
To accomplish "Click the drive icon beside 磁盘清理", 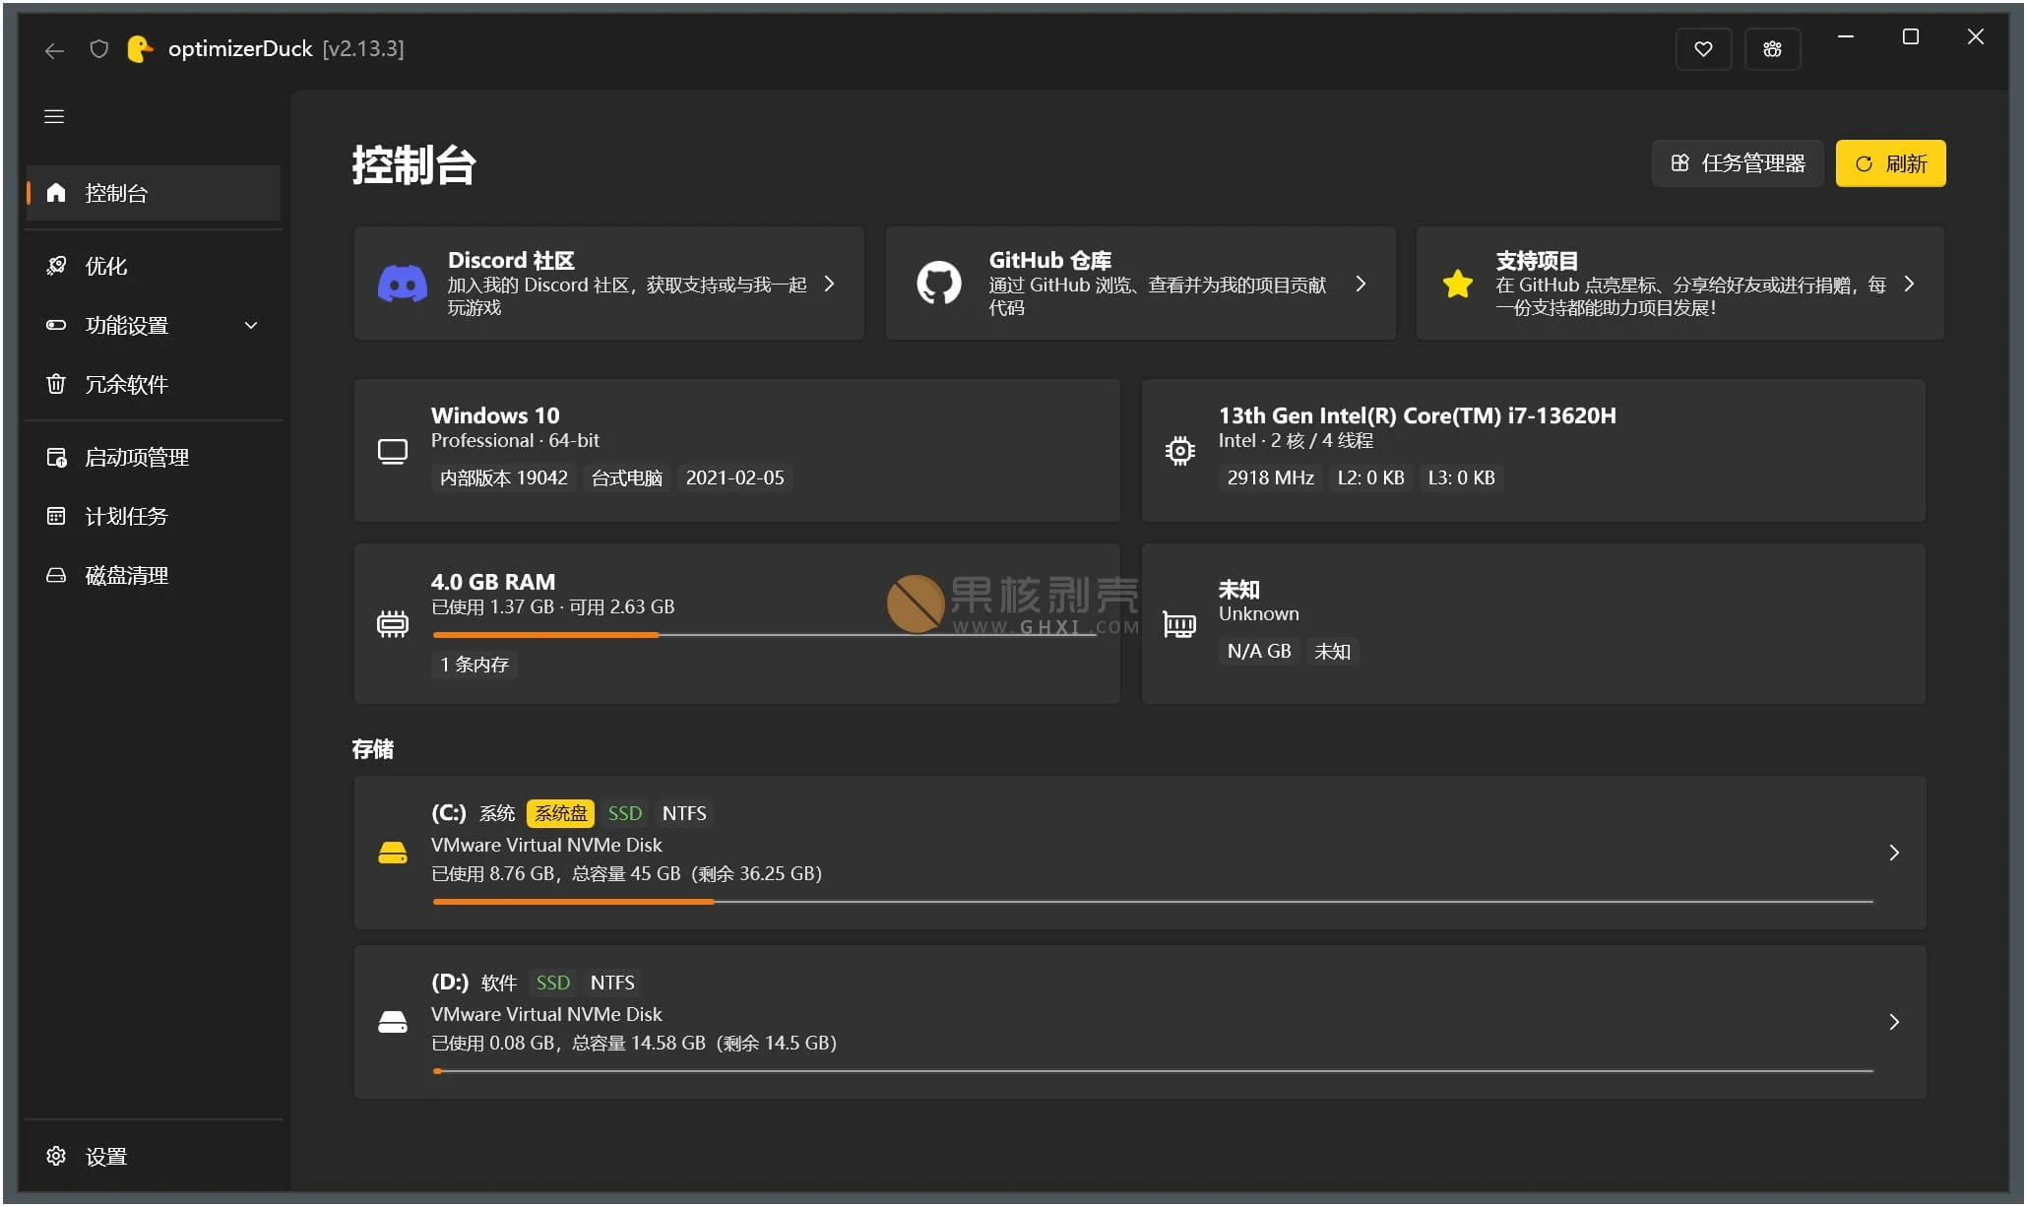I will pyautogui.click(x=56, y=575).
